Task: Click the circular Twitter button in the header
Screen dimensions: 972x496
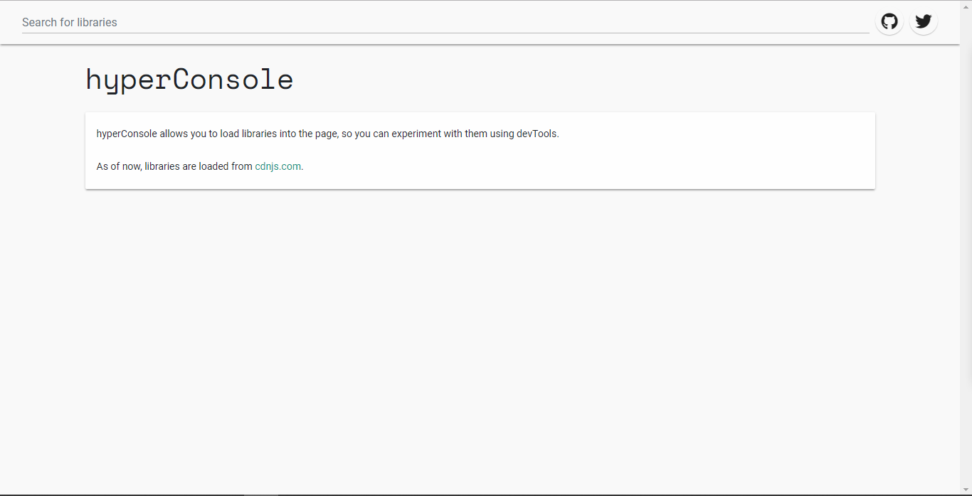Action: click(923, 21)
